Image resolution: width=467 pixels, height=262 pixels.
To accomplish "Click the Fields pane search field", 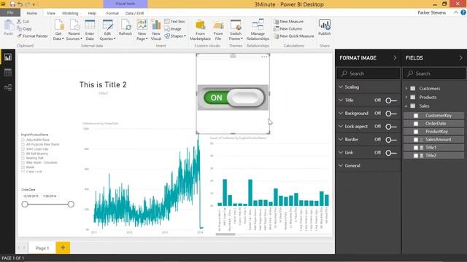I will click(434, 74).
